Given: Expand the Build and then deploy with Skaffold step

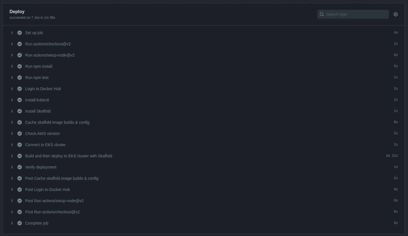Looking at the screenshot, I should 12,156.
